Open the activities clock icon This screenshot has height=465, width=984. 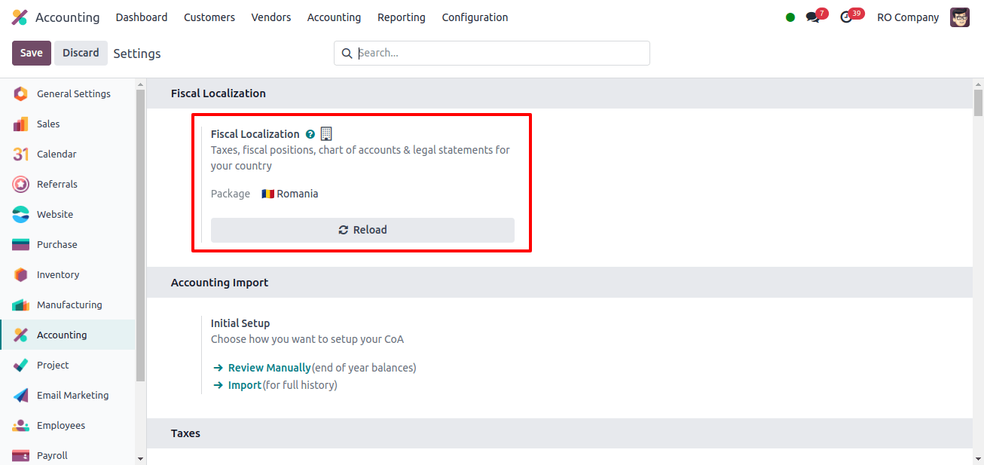(846, 17)
